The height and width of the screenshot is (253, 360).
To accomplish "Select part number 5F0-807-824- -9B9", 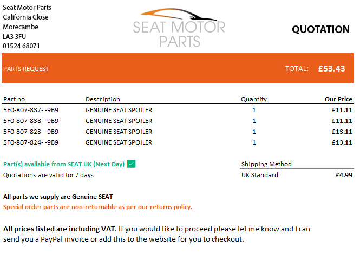I will click(31, 142).
